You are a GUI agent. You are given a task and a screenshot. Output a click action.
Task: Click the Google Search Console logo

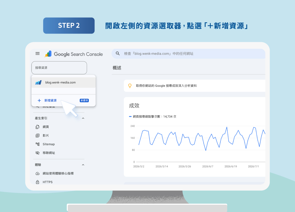pos(73,54)
